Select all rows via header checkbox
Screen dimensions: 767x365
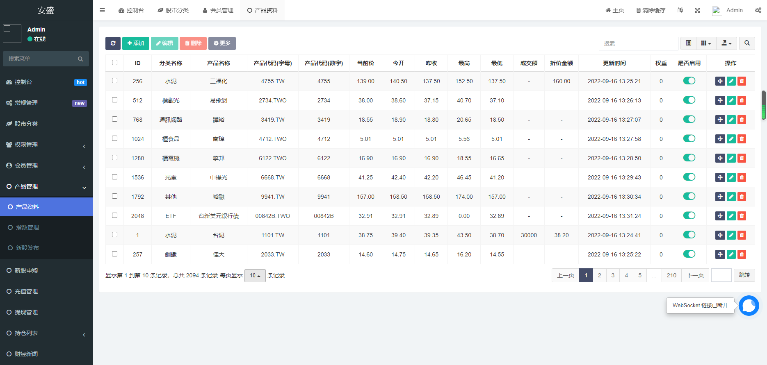[x=114, y=63]
